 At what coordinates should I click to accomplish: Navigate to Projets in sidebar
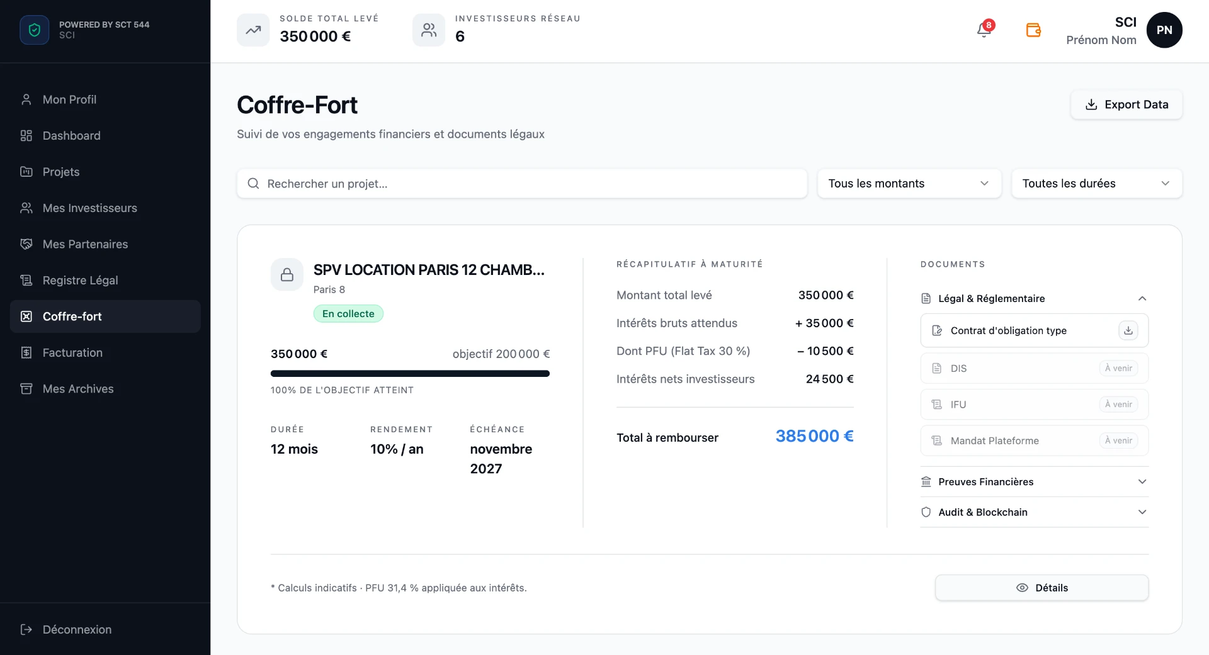[x=105, y=172]
